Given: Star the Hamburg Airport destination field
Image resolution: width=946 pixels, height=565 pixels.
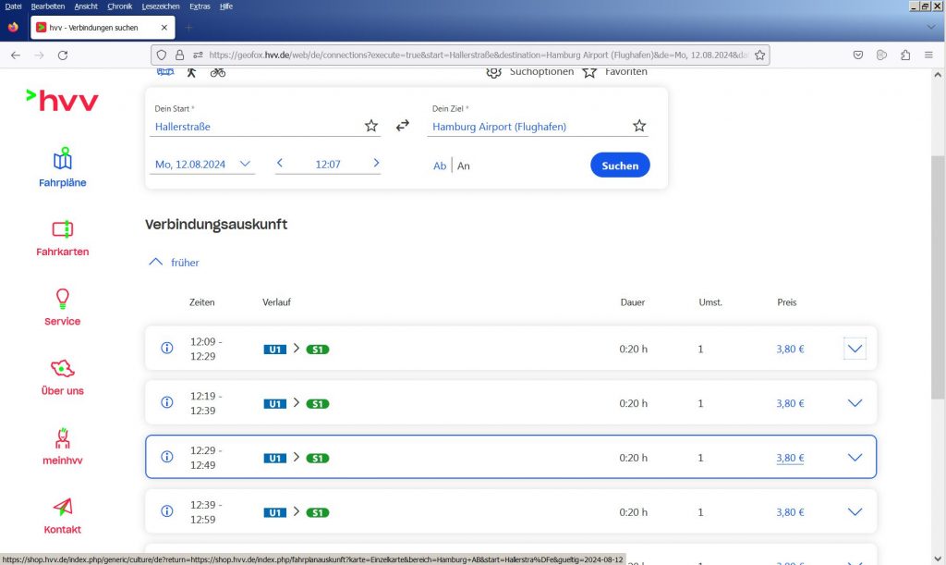Looking at the screenshot, I should pos(639,126).
